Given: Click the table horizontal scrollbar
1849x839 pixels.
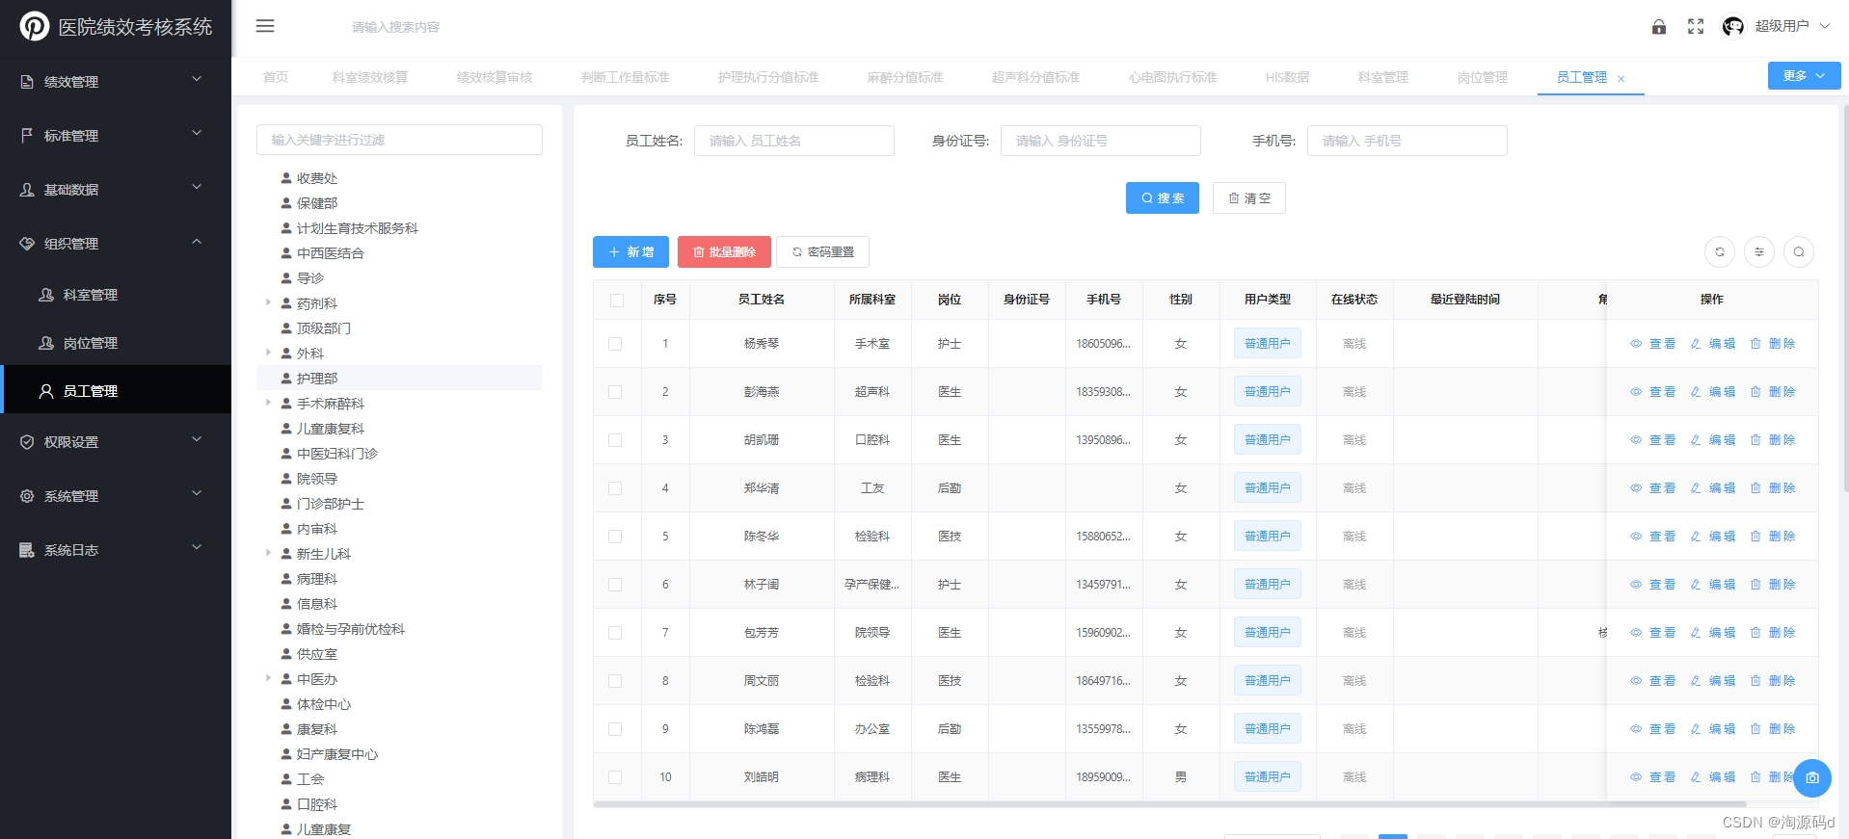Looking at the screenshot, I should [1169, 803].
